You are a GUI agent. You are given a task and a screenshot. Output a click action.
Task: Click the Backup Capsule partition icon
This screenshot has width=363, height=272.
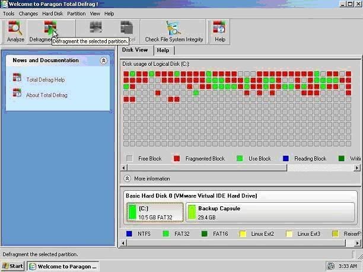click(x=192, y=212)
